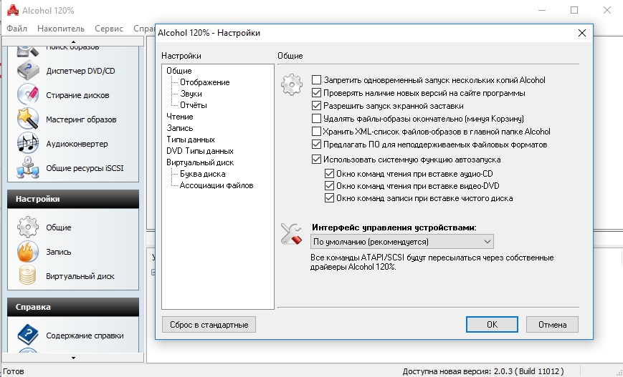Click Содержание справки sidebar label
The image size is (623, 377).
(85, 336)
